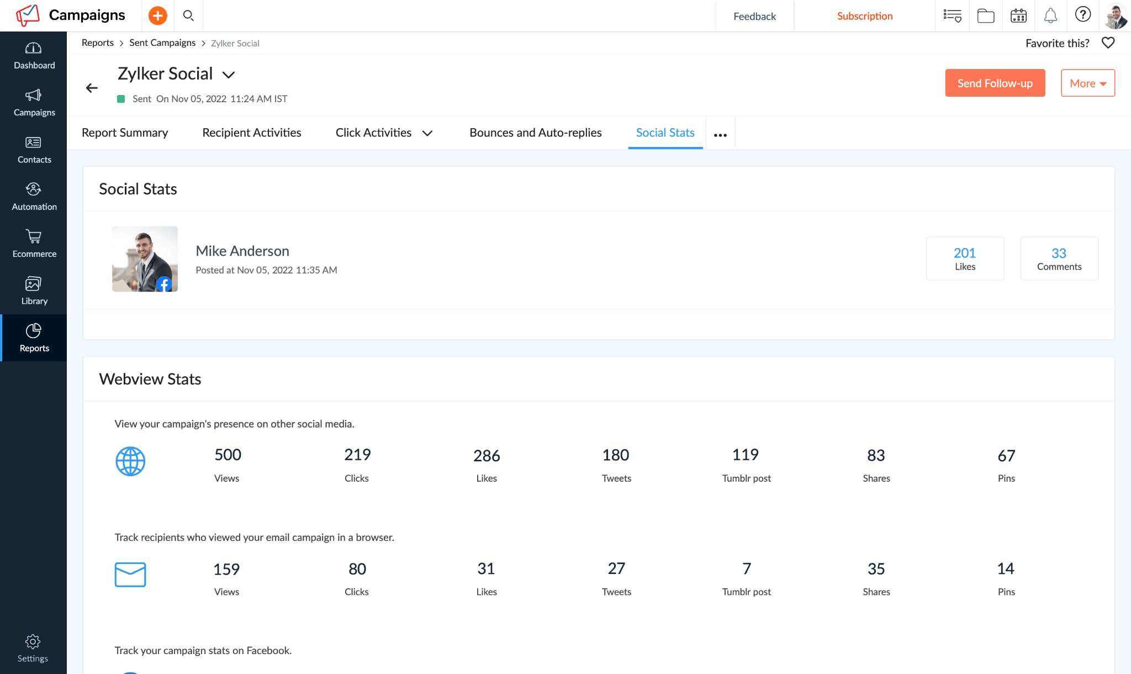The height and width of the screenshot is (674, 1131).
Task: Switch to the Click Activities tab
Action: click(x=373, y=133)
